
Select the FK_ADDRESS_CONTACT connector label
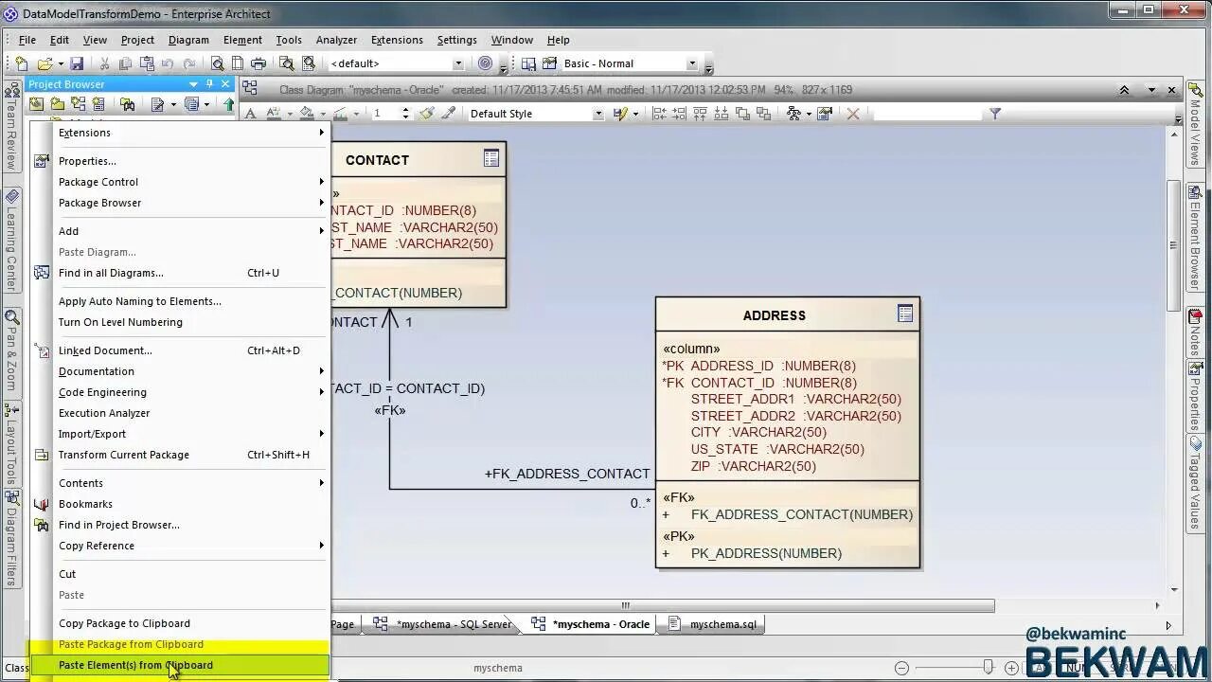(x=567, y=474)
